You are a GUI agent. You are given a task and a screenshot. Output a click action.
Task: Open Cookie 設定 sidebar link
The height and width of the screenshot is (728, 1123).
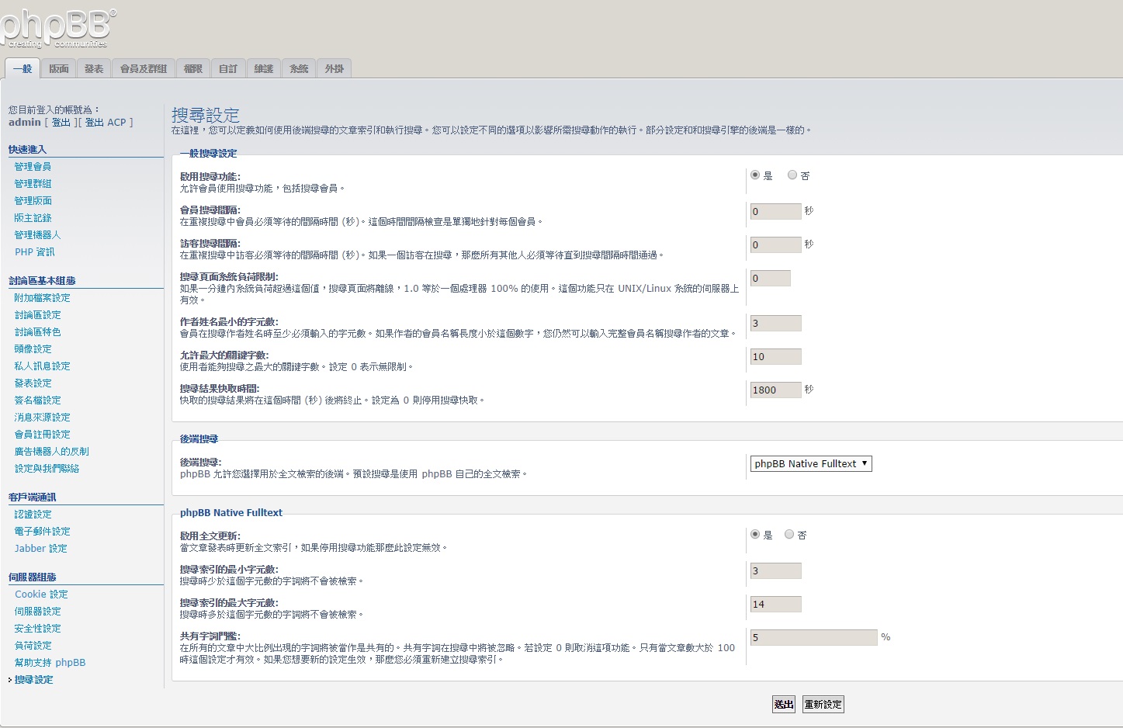pyautogui.click(x=41, y=595)
